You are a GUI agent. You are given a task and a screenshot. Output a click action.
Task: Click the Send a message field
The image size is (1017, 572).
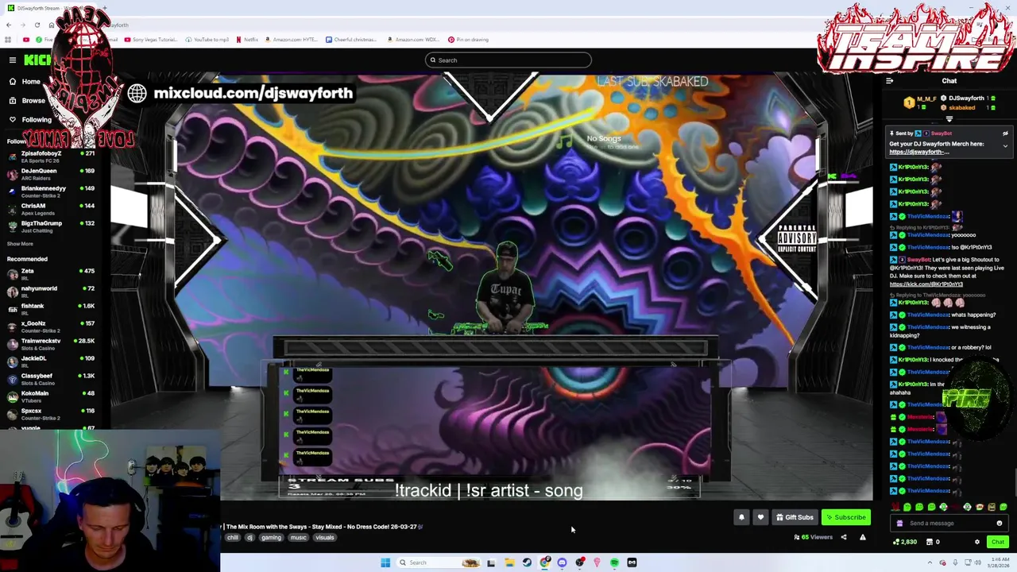pyautogui.click(x=950, y=524)
